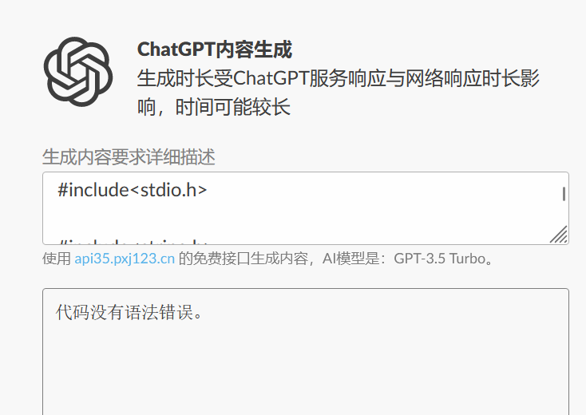
Task: Click the textarea resize grip icon
Action: pos(559,234)
